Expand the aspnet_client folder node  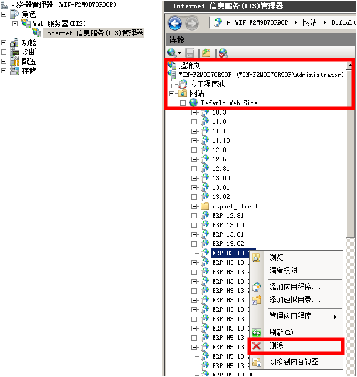[x=194, y=206]
